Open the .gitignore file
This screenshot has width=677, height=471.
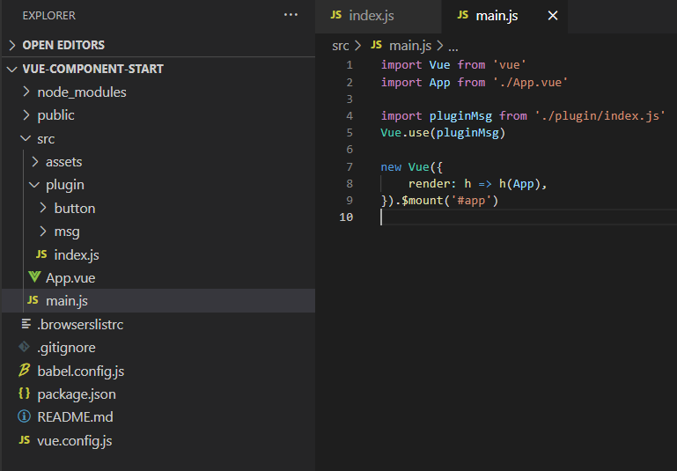tap(158, 348)
